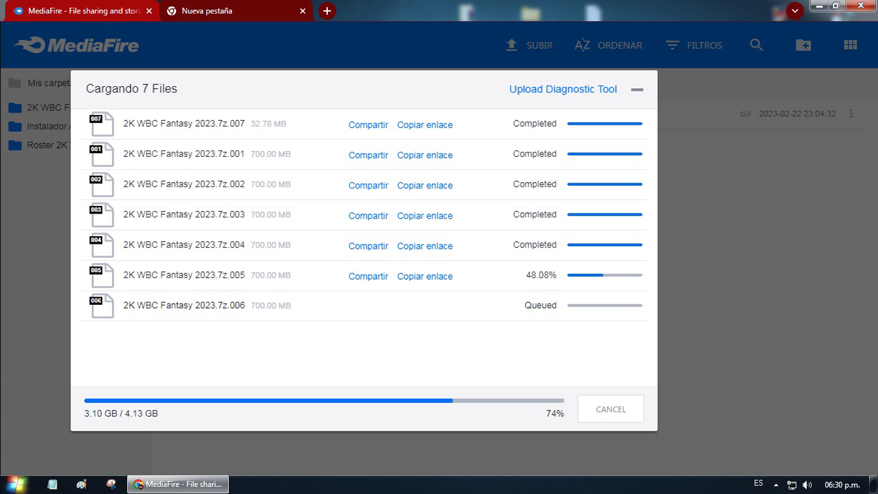Click Compartir for 2K WBC Fantasy 2023.7z.007
The width and height of the screenshot is (878, 494).
tap(368, 125)
